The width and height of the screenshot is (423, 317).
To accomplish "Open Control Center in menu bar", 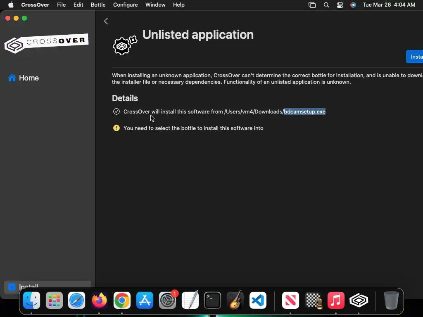I will pyautogui.click(x=340, y=5).
